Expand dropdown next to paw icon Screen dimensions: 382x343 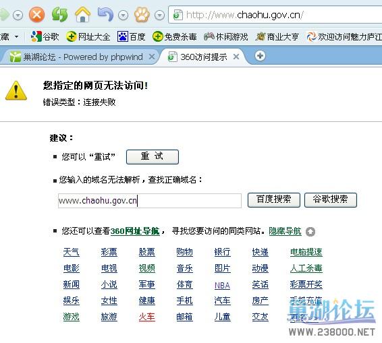[x=159, y=15]
